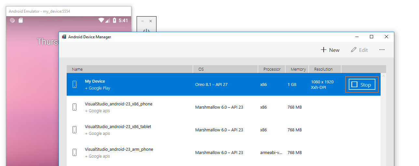Screen dimensions: 419x166
Task: Click Android Emulator window title bar
Action: (x=69, y=11)
